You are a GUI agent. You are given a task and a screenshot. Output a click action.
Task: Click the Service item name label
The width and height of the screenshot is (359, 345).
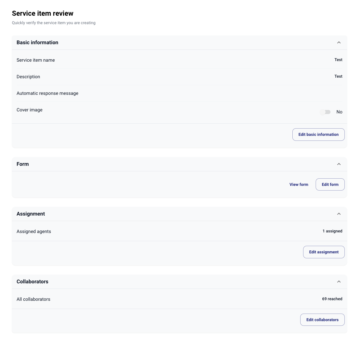pos(35,60)
